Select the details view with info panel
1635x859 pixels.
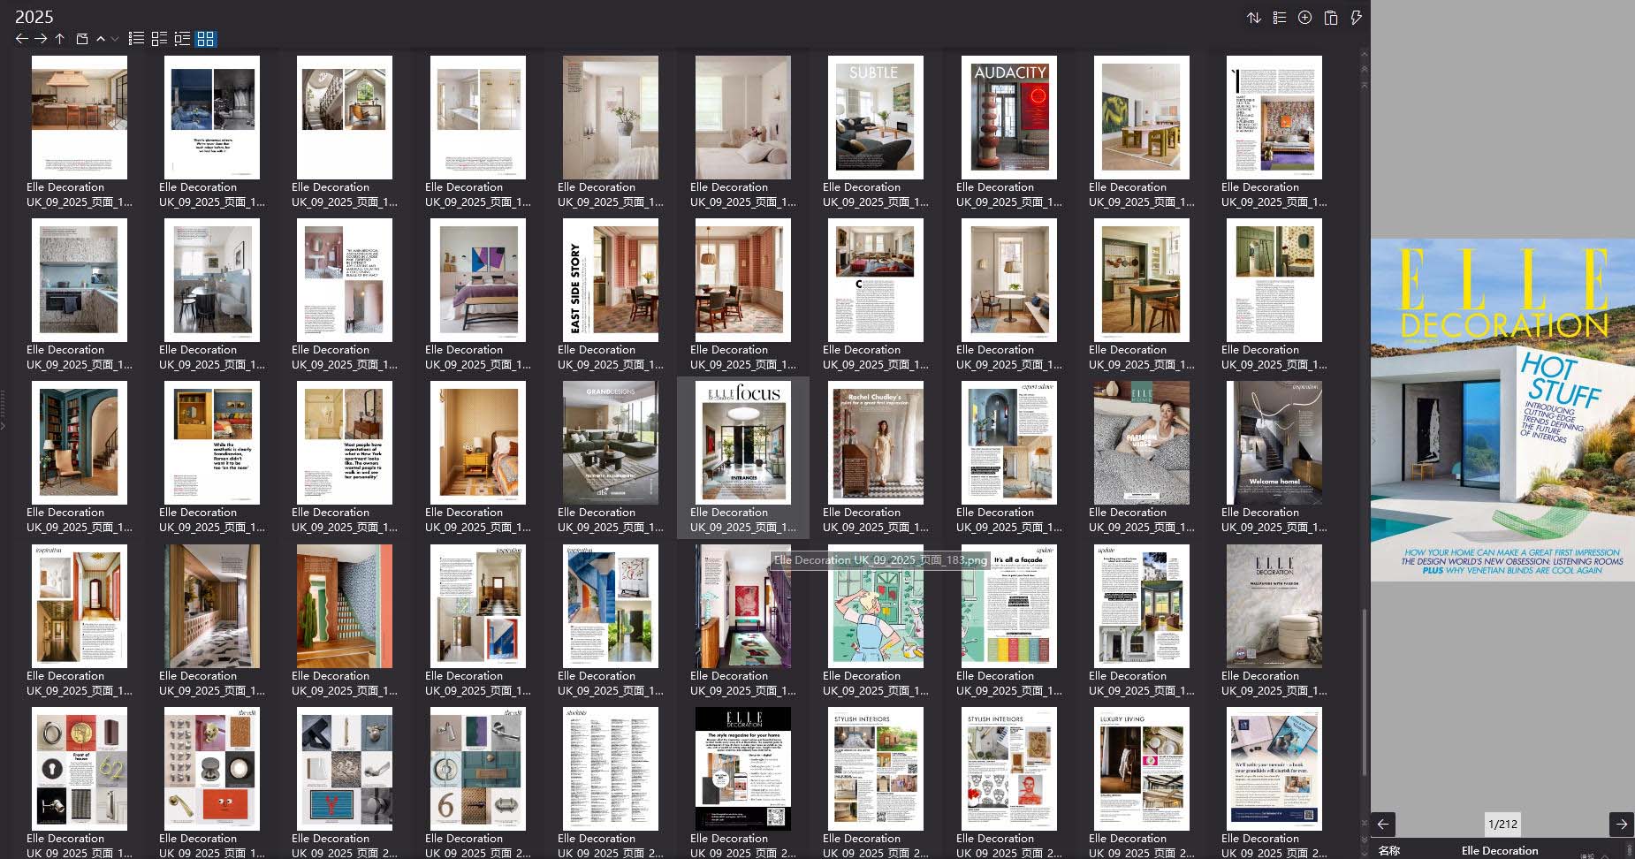tap(182, 38)
